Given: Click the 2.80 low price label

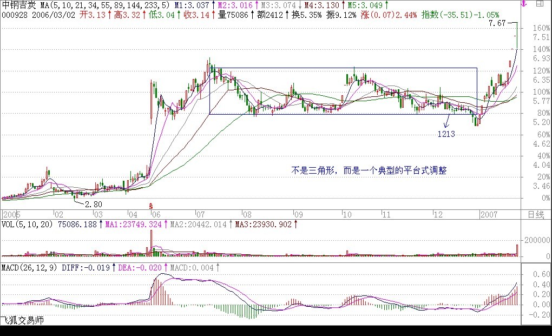Looking at the screenshot, I should coord(93,204).
